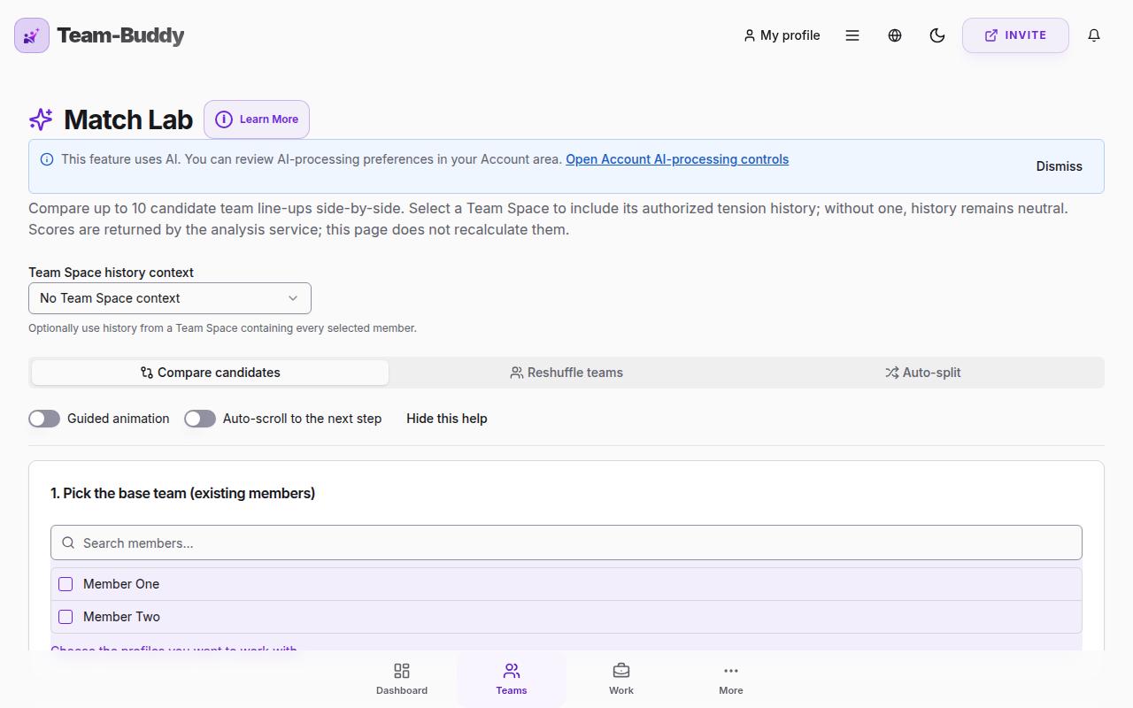Image resolution: width=1133 pixels, height=708 pixels.
Task: Click the Member One name text
Action: pyautogui.click(x=121, y=584)
